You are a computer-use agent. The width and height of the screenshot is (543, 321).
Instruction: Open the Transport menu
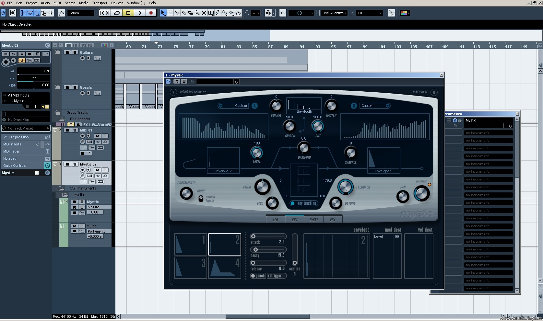(100, 3)
